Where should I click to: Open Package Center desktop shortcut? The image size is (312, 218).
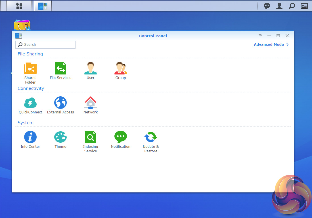coord(22,25)
